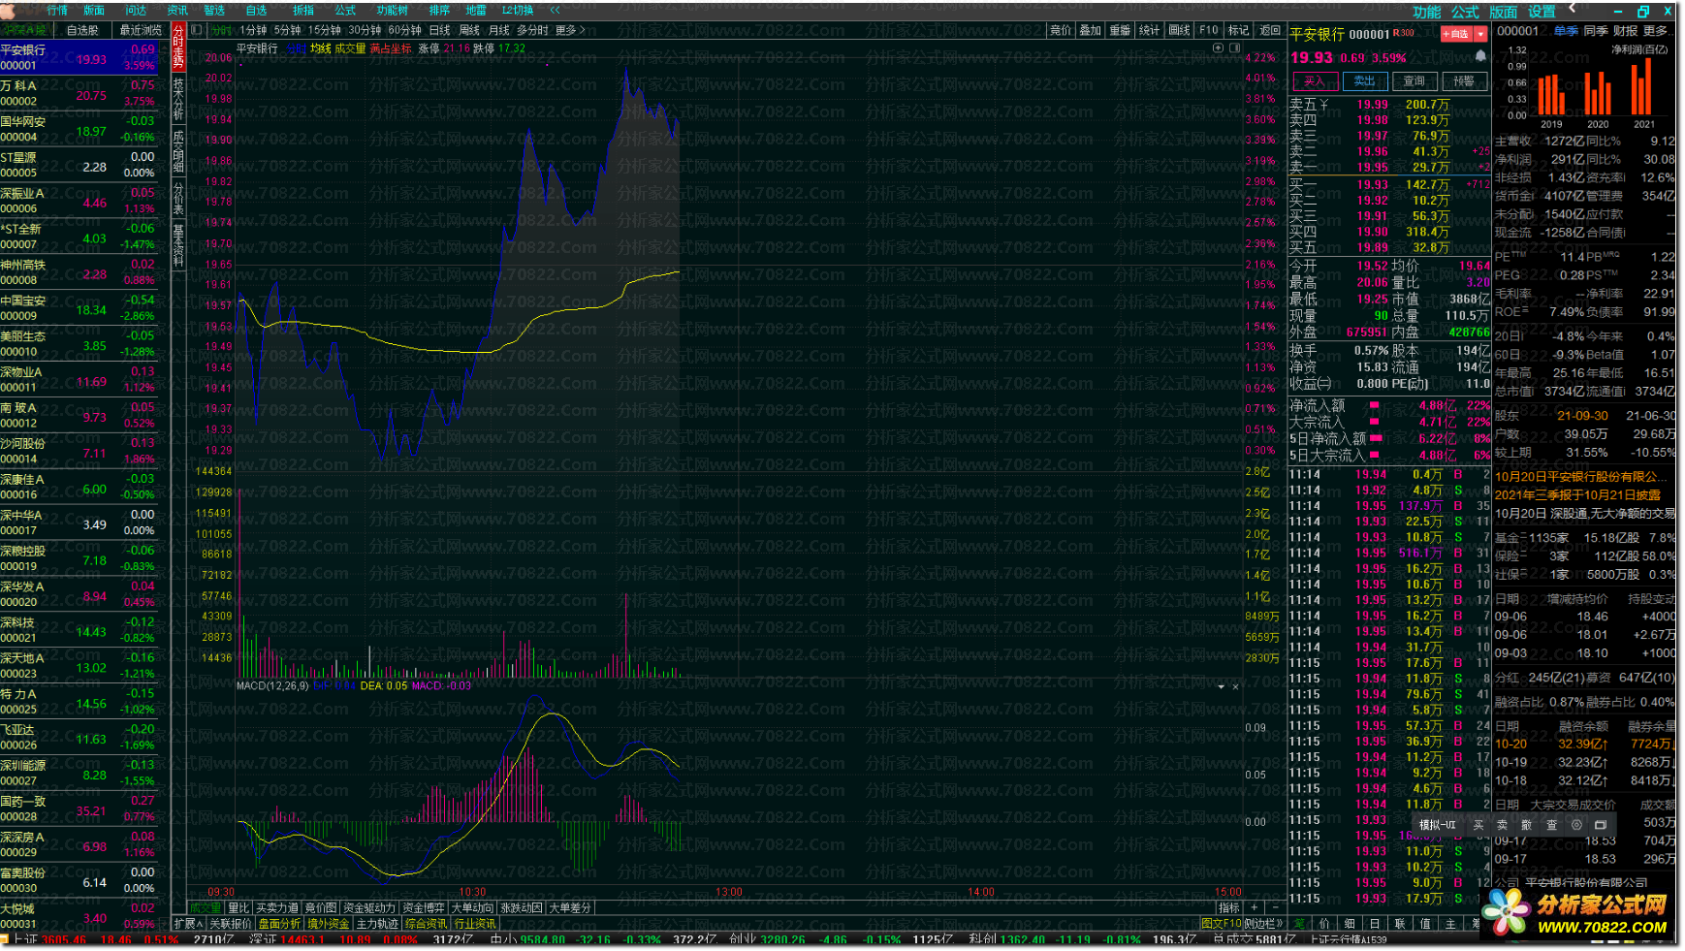Image resolution: width=1685 pixels, height=951 pixels.
Task: Click 撤 on the floating trading bar
Action: (x=1527, y=825)
